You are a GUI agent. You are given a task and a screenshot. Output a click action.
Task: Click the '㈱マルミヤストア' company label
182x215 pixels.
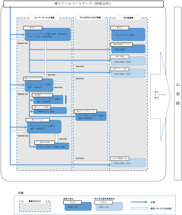point(33,79)
